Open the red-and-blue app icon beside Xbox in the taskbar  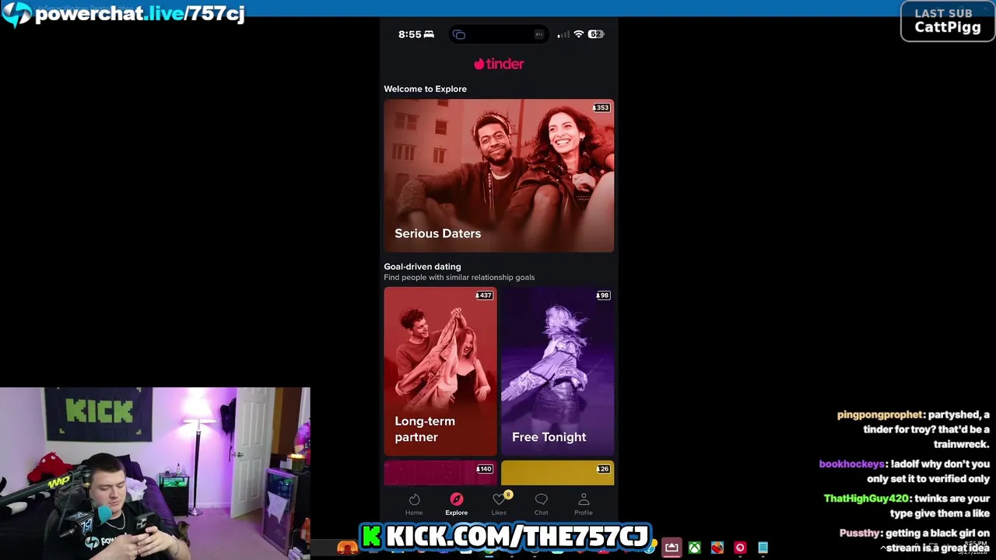point(717,548)
